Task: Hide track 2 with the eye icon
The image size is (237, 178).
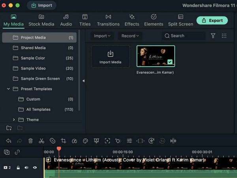Action: [35, 168]
